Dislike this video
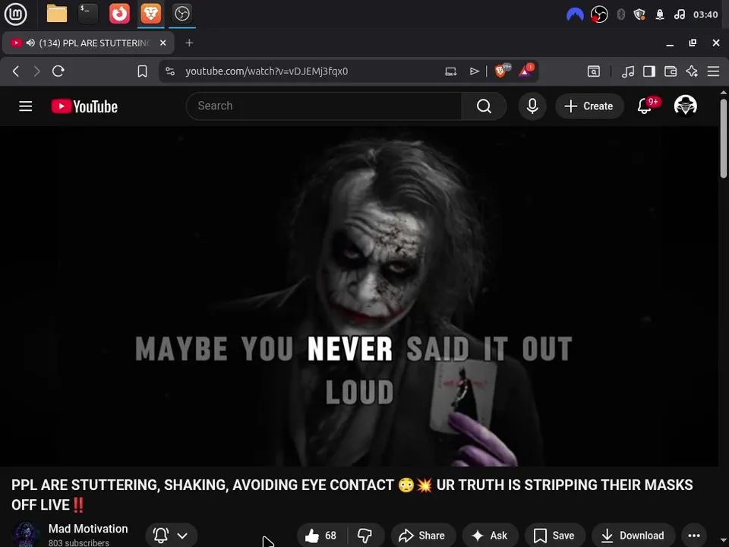The width and height of the screenshot is (729, 547). point(365,536)
